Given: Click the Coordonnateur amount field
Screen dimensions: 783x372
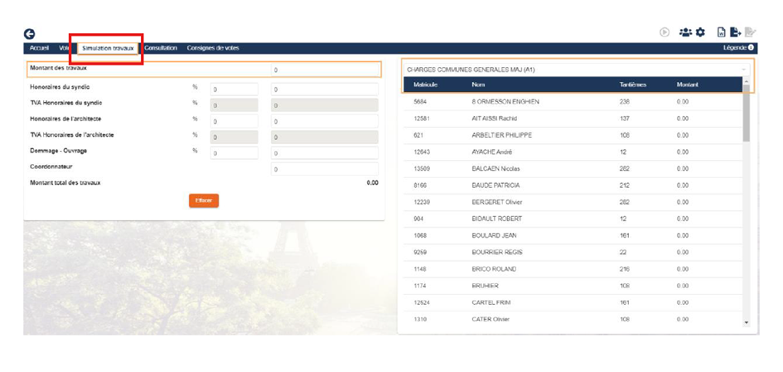Looking at the screenshot, I should (324, 169).
